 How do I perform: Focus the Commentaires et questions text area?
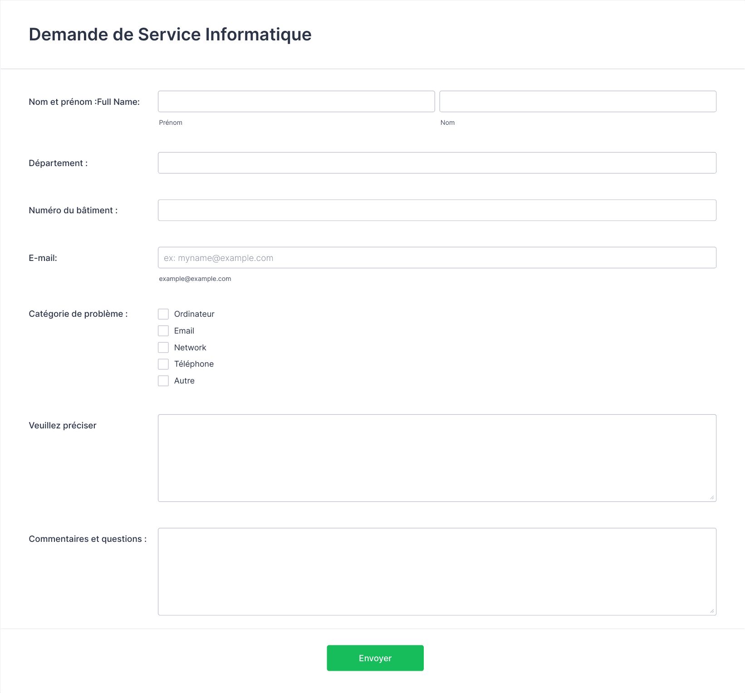click(437, 571)
